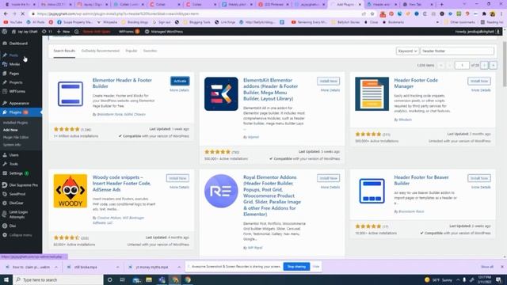Open WPForms in the admin bar
This screenshot has height=285, width=507.
(129, 32)
